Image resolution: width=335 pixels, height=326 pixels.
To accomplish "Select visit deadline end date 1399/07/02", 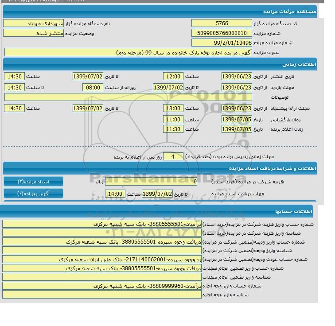I will click(x=168, y=88).
